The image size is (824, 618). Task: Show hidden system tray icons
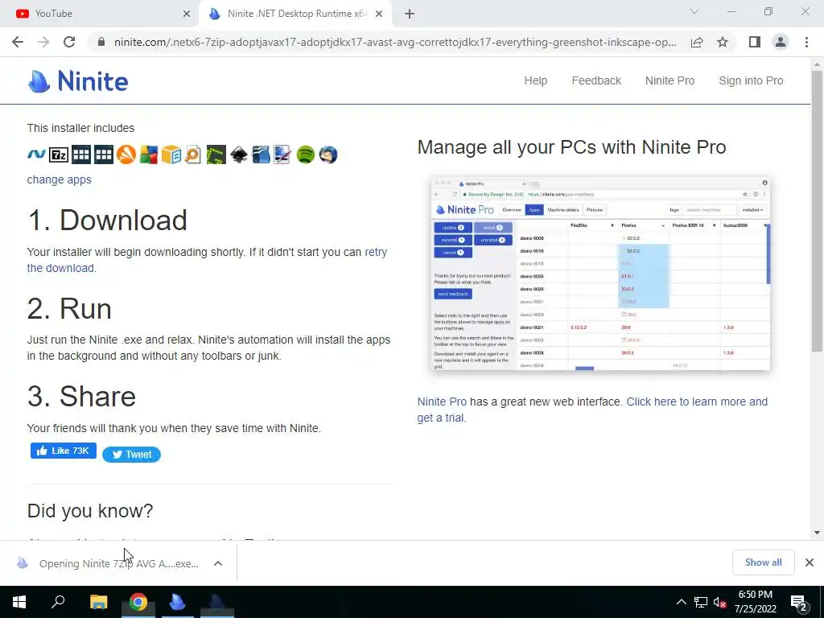point(681,602)
